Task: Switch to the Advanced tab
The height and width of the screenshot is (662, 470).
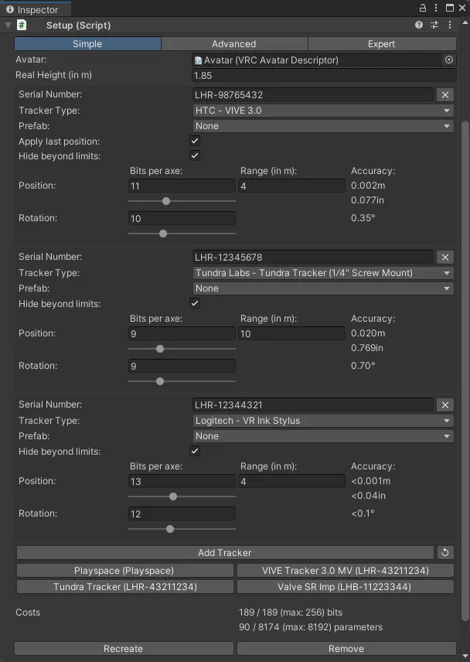Action: 234,44
